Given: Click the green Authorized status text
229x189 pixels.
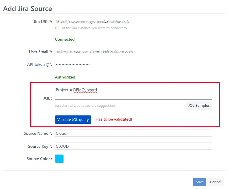Looking at the screenshot, I should point(65,77).
